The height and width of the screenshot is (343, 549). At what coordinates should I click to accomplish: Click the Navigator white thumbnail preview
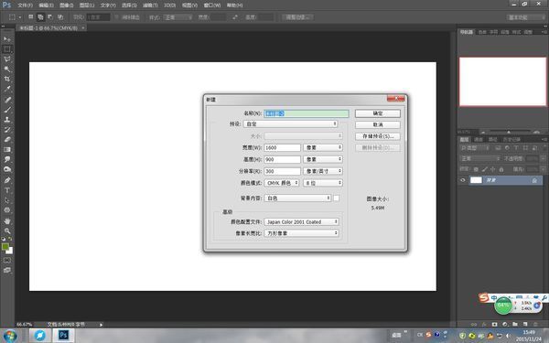(x=502, y=81)
